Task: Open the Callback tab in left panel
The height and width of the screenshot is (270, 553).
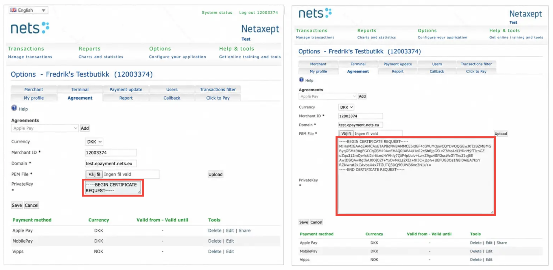Action: [x=172, y=98]
